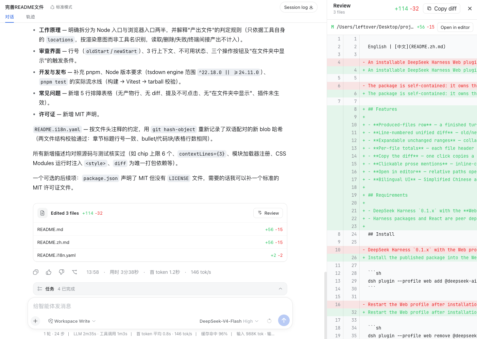Click the 缓存命中 96% status entry
The height and width of the screenshot is (339, 477).
tap(214, 334)
